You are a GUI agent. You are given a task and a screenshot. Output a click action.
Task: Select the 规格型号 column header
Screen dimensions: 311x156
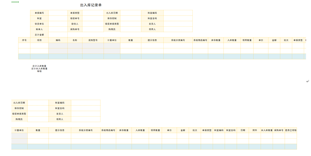[x=93, y=40]
